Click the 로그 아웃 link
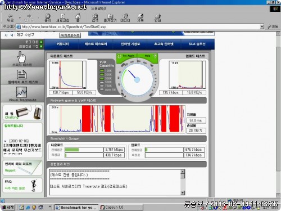 34,42
